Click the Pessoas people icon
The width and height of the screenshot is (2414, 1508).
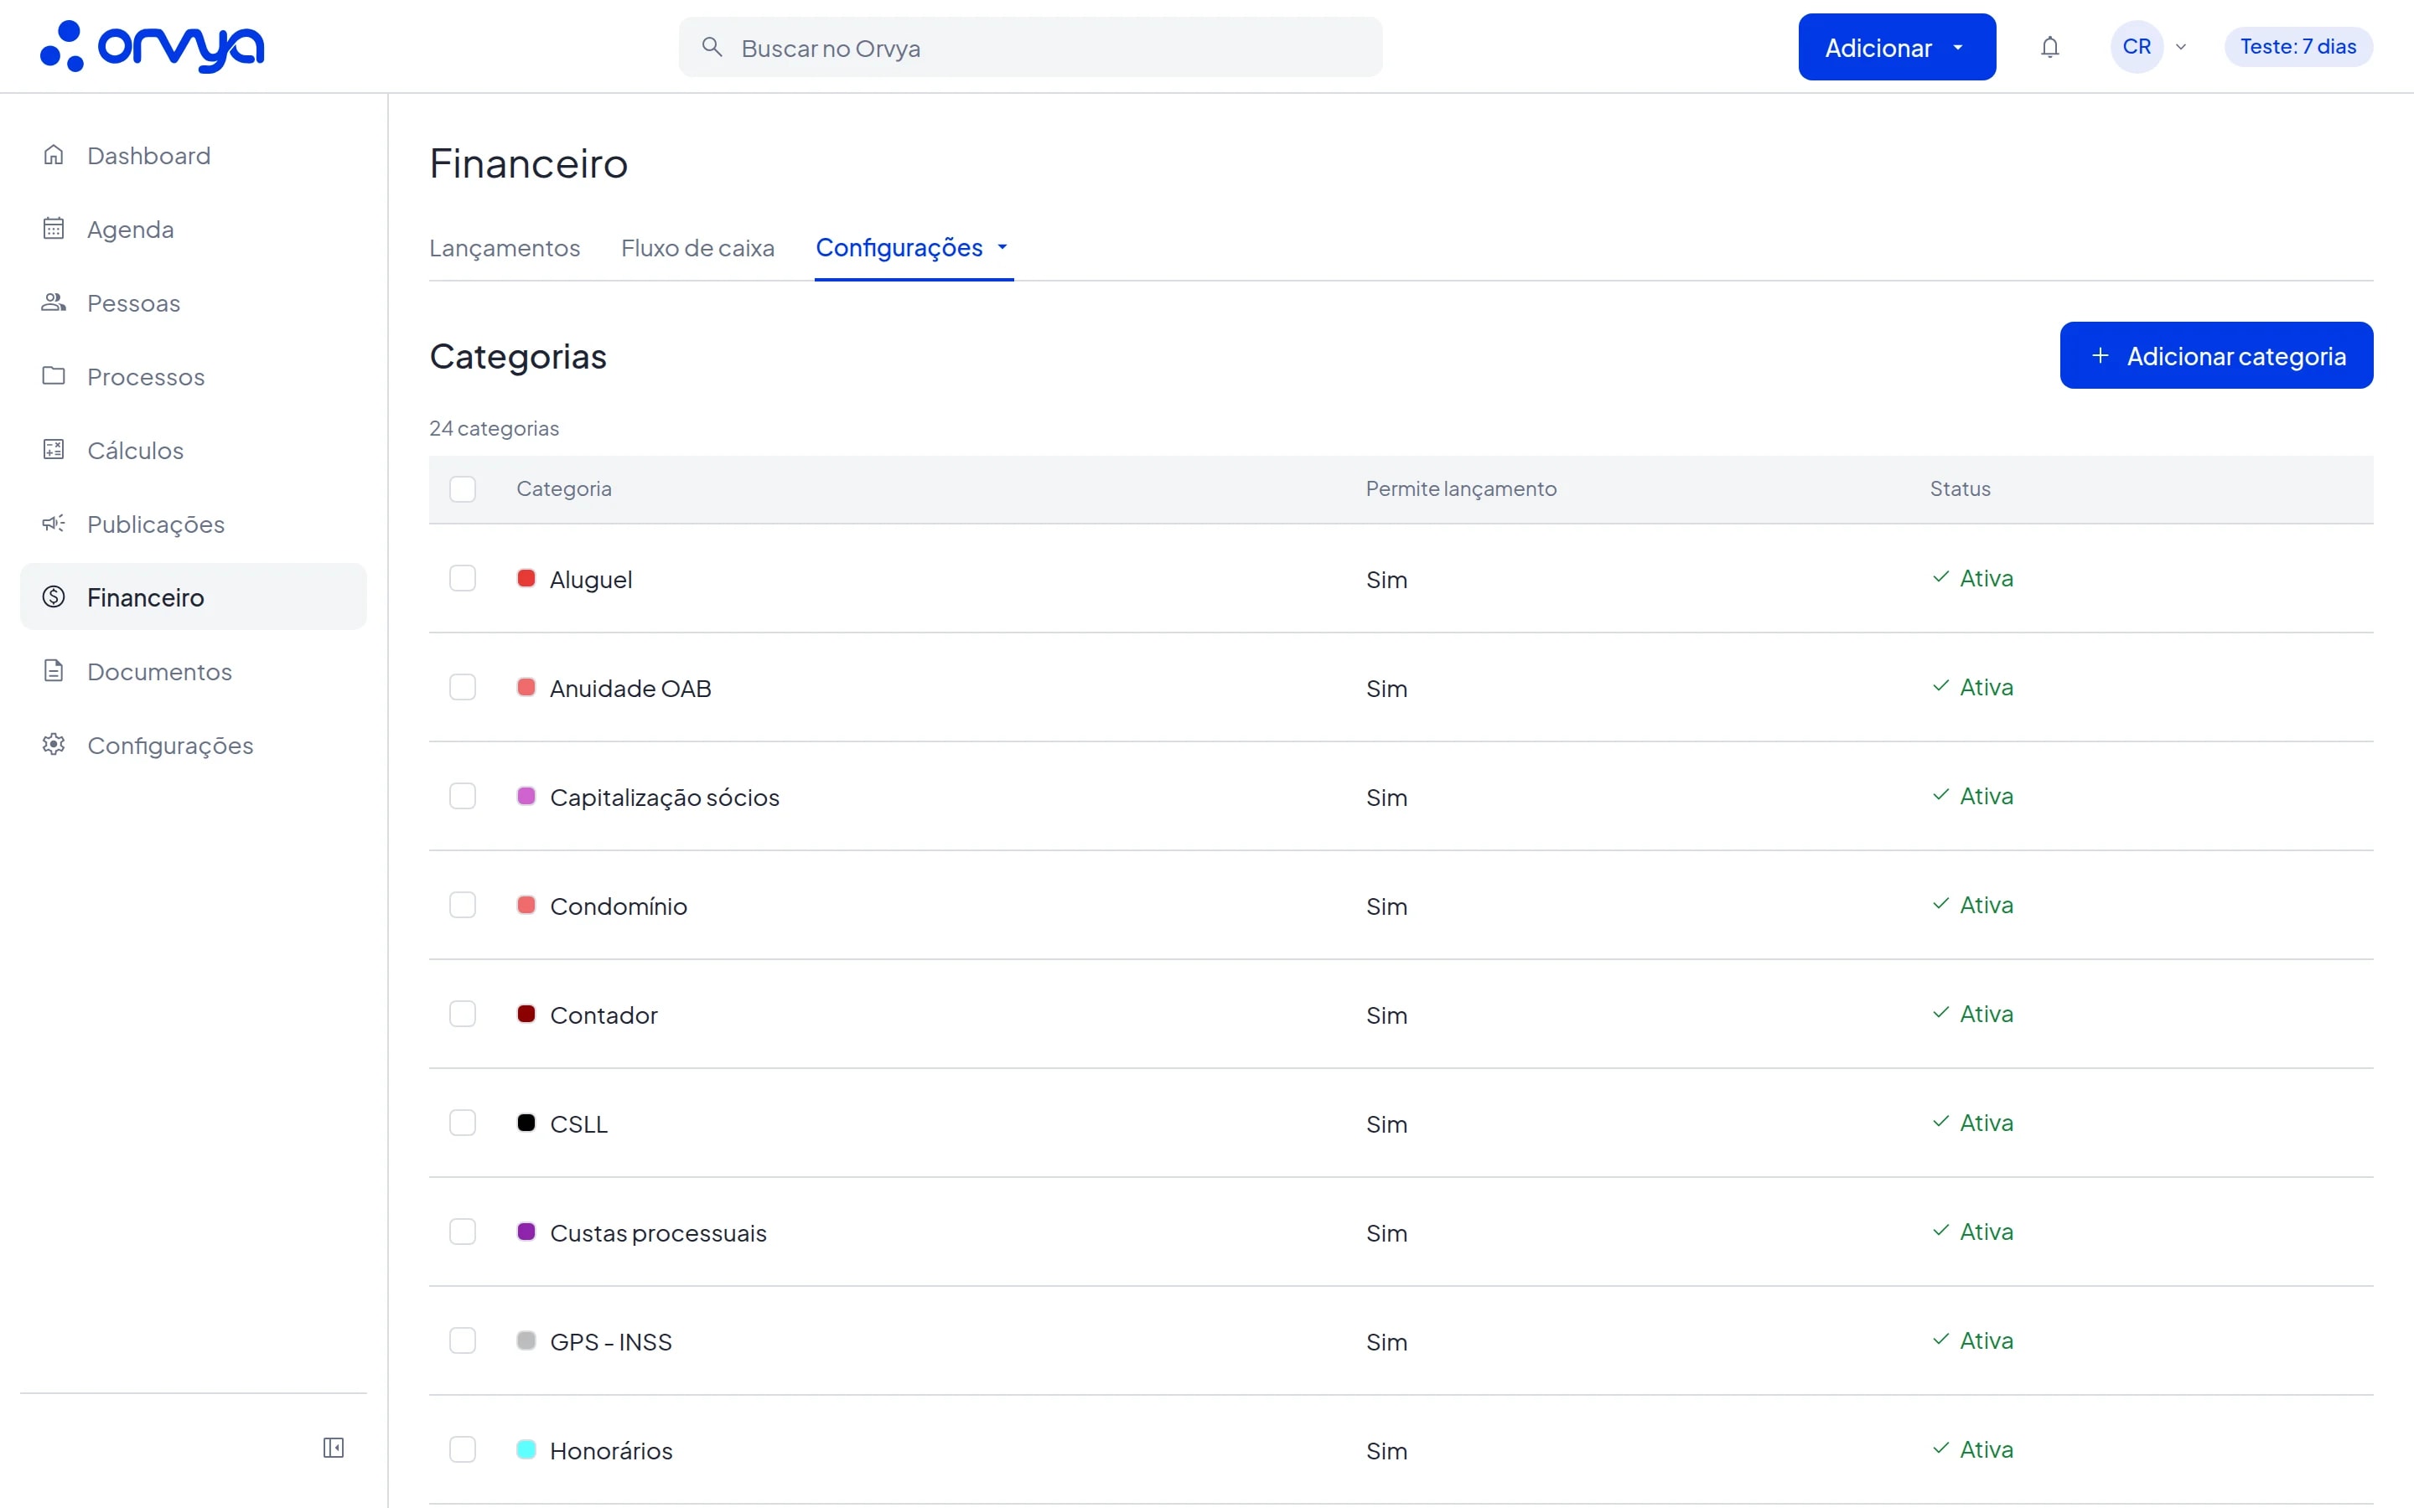[54, 302]
